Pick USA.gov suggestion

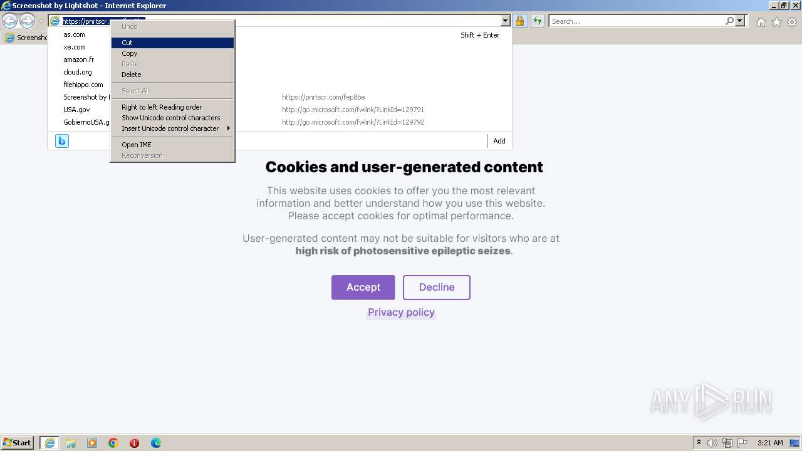tap(76, 110)
